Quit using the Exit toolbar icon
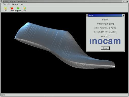 pyautogui.click(x=24, y=9)
